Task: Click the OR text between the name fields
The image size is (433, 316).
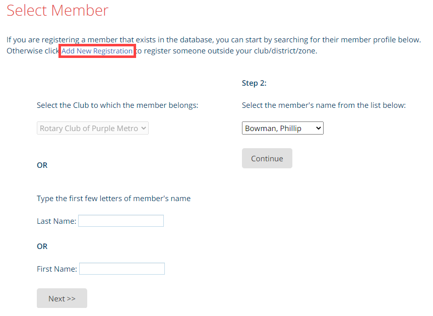Action: (x=42, y=246)
